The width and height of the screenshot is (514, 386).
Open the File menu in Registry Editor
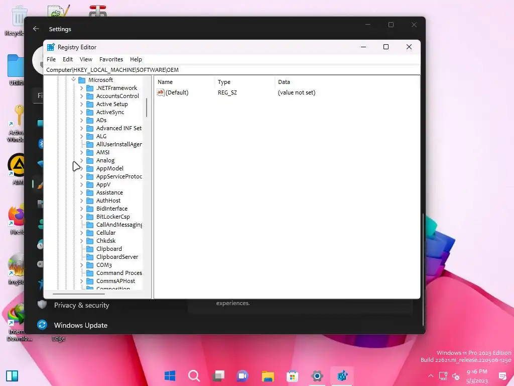pos(51,59)
